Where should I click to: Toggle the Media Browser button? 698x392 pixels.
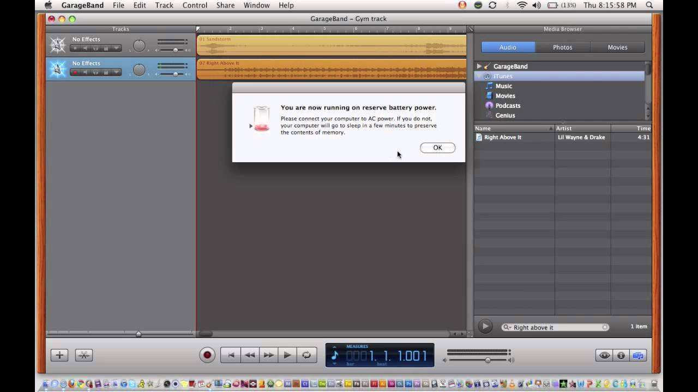coord(638,356)
